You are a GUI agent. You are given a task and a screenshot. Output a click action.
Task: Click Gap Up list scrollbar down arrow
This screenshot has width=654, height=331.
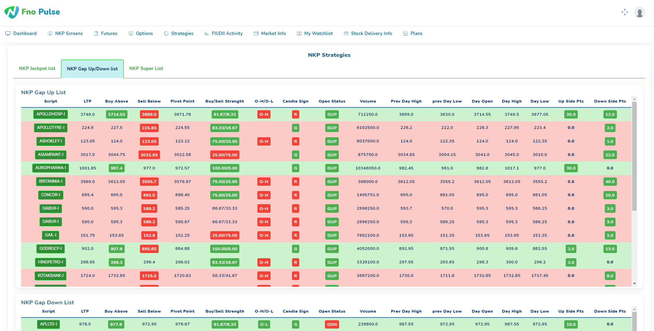point(634,284)
